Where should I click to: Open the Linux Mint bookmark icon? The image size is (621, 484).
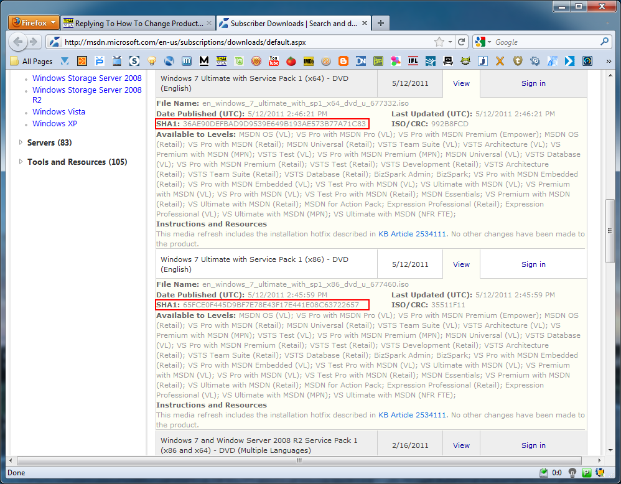tap(239, 61)
